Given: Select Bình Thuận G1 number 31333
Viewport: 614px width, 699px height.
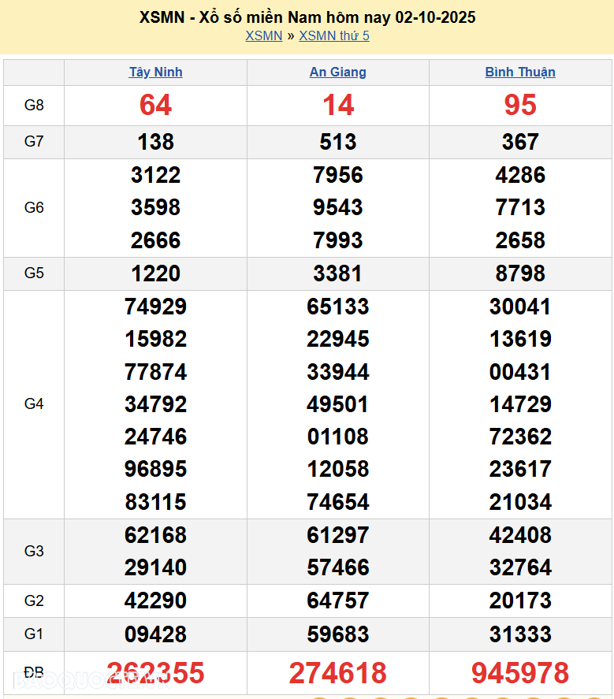Looking at the screenshot, I should point(520,634).
